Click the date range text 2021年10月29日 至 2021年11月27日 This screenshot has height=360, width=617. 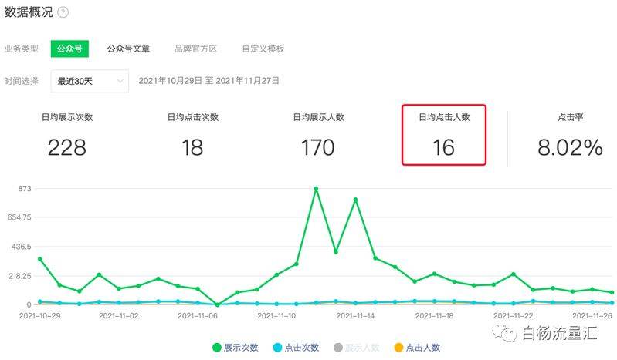209,81
